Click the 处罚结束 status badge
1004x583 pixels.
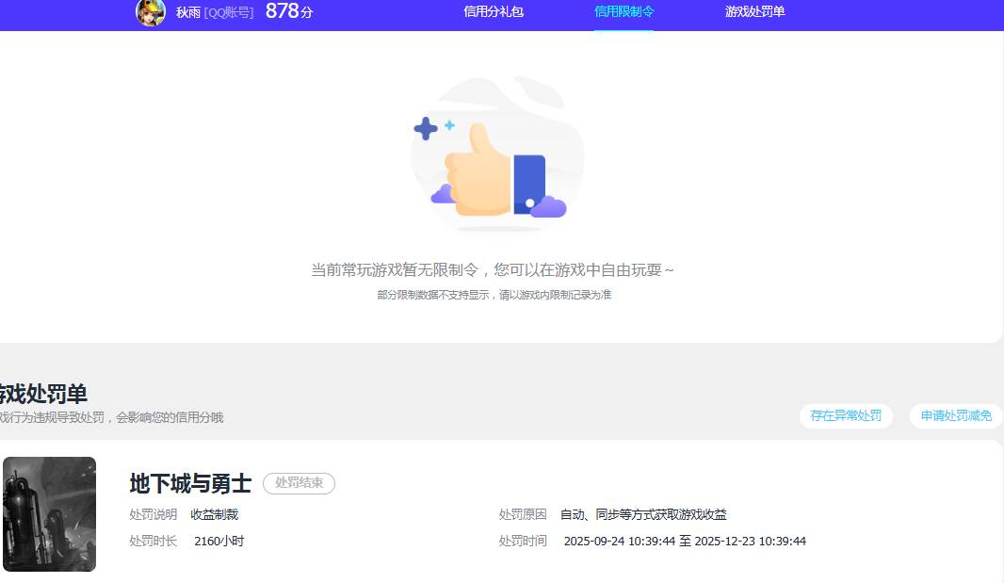point(299,483)
